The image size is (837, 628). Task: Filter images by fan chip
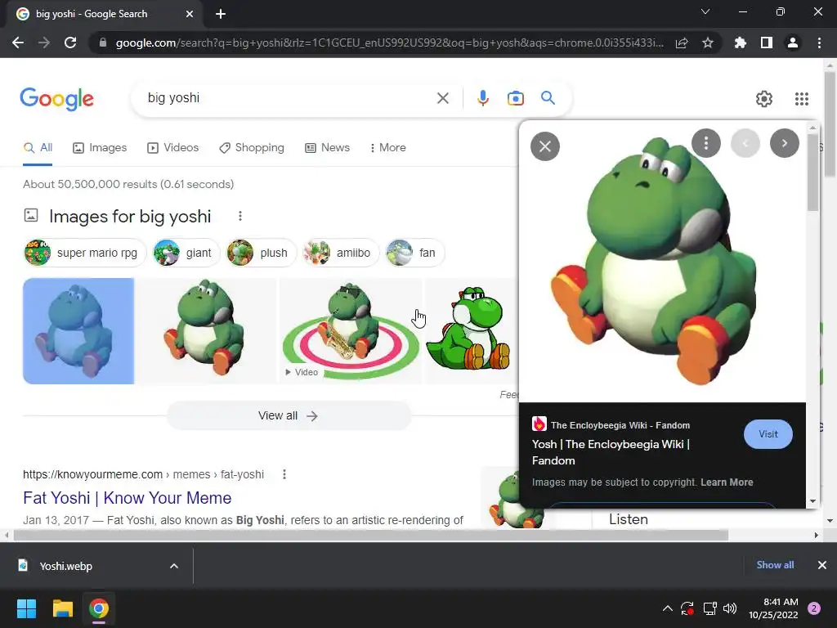tap(414, 253)
